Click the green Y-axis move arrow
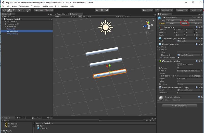This screenshot has width=204, height=133. pyautogui.click(x=110, y=65)
